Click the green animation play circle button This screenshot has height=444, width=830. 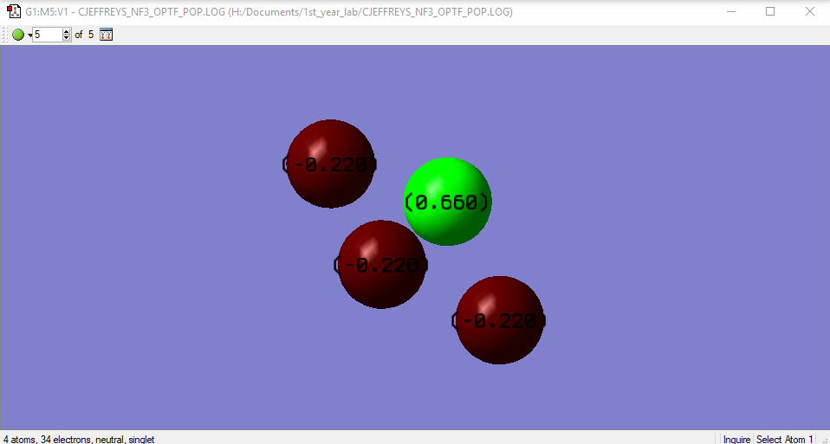[x=18, y=35]
